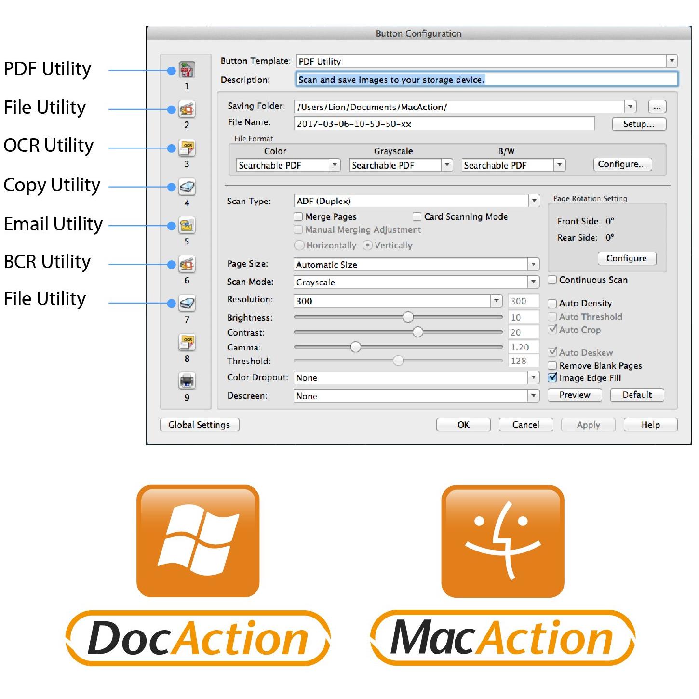Select button 5 Email Utility icon
699x699 pixels.
pyautogui.click(x=187, y=226)
